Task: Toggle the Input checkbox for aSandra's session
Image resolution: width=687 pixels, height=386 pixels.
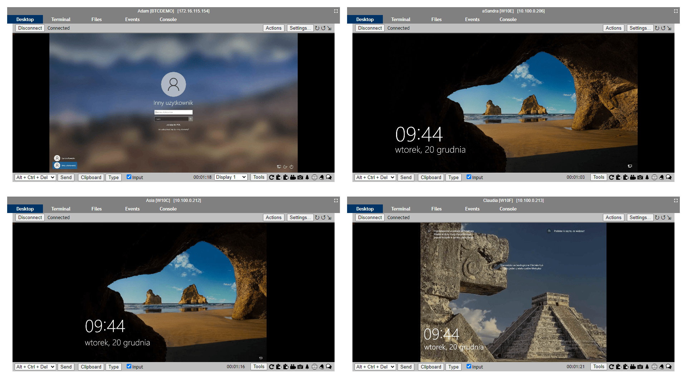Action: [x=469, y=177]
